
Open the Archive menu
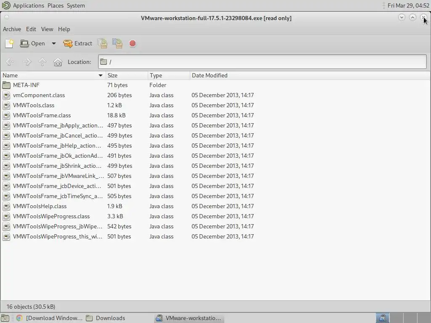tap(12, 29)
